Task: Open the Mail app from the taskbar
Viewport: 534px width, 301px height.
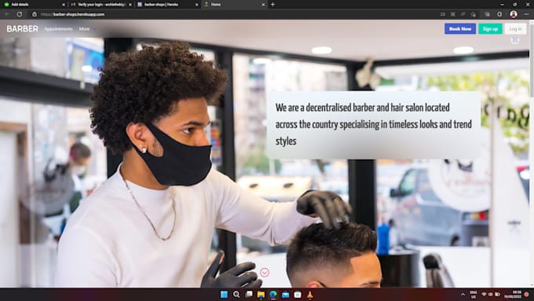Action: 285,295
